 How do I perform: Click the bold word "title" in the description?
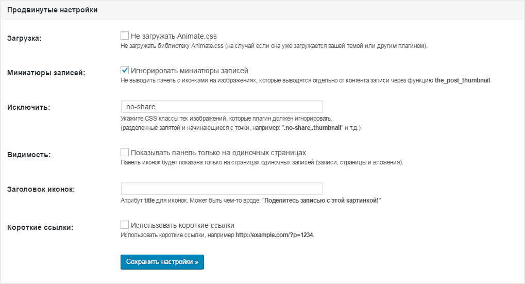[x=149, y=201]
